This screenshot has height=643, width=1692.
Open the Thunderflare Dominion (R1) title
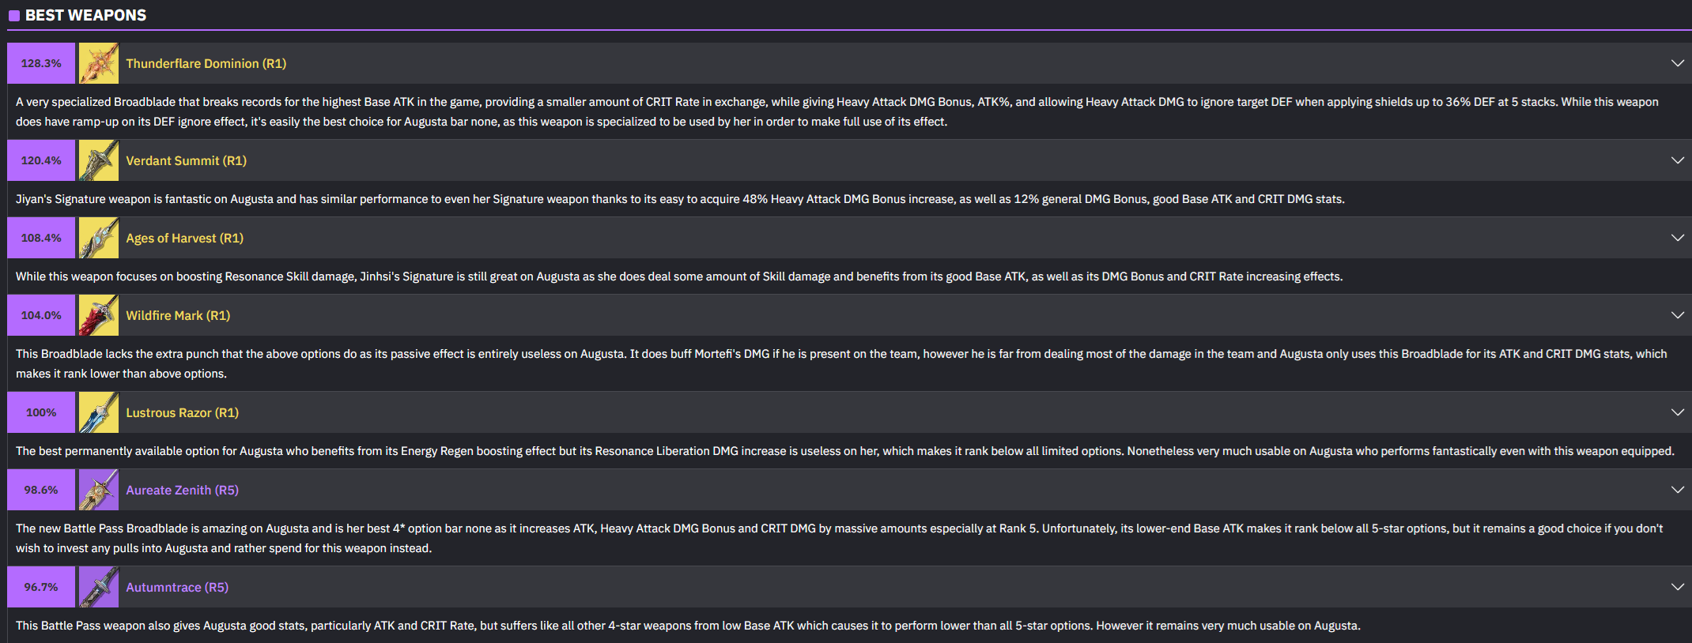206,63
